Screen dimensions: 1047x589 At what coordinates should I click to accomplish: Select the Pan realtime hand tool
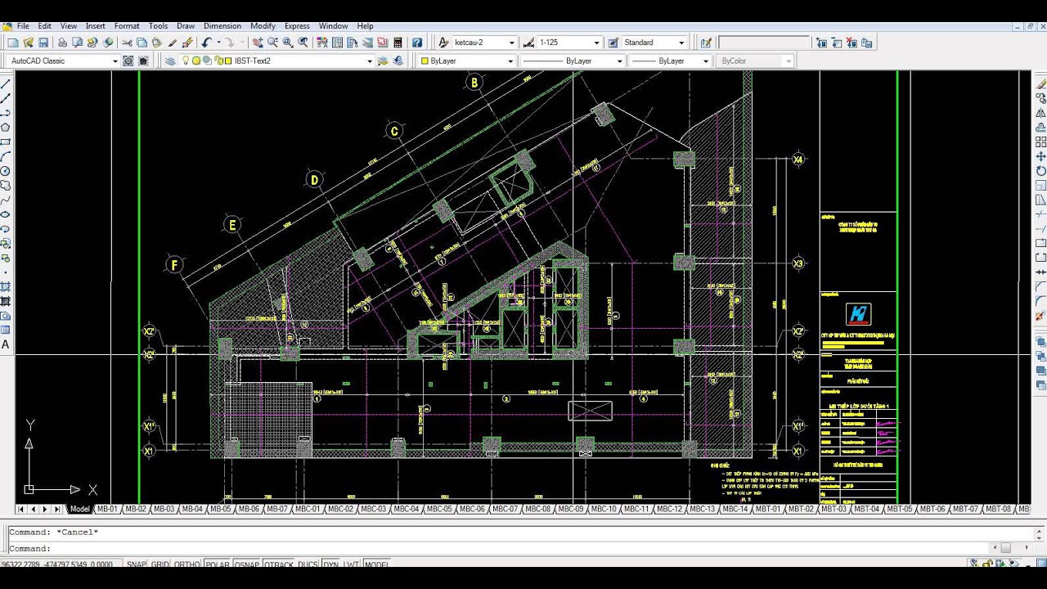click(x=258, y=43)
